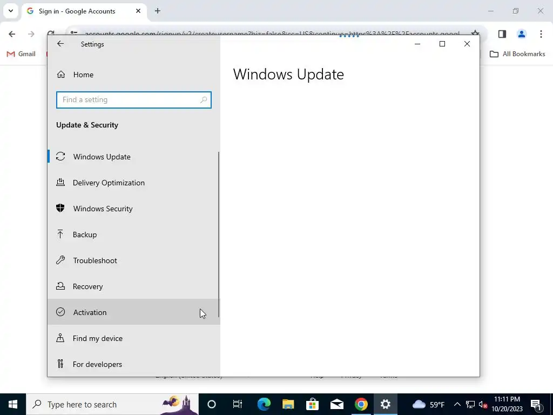The image size is (553, 415).
Task: Focus the Find a setting search box
Action: tap(134, 100)
